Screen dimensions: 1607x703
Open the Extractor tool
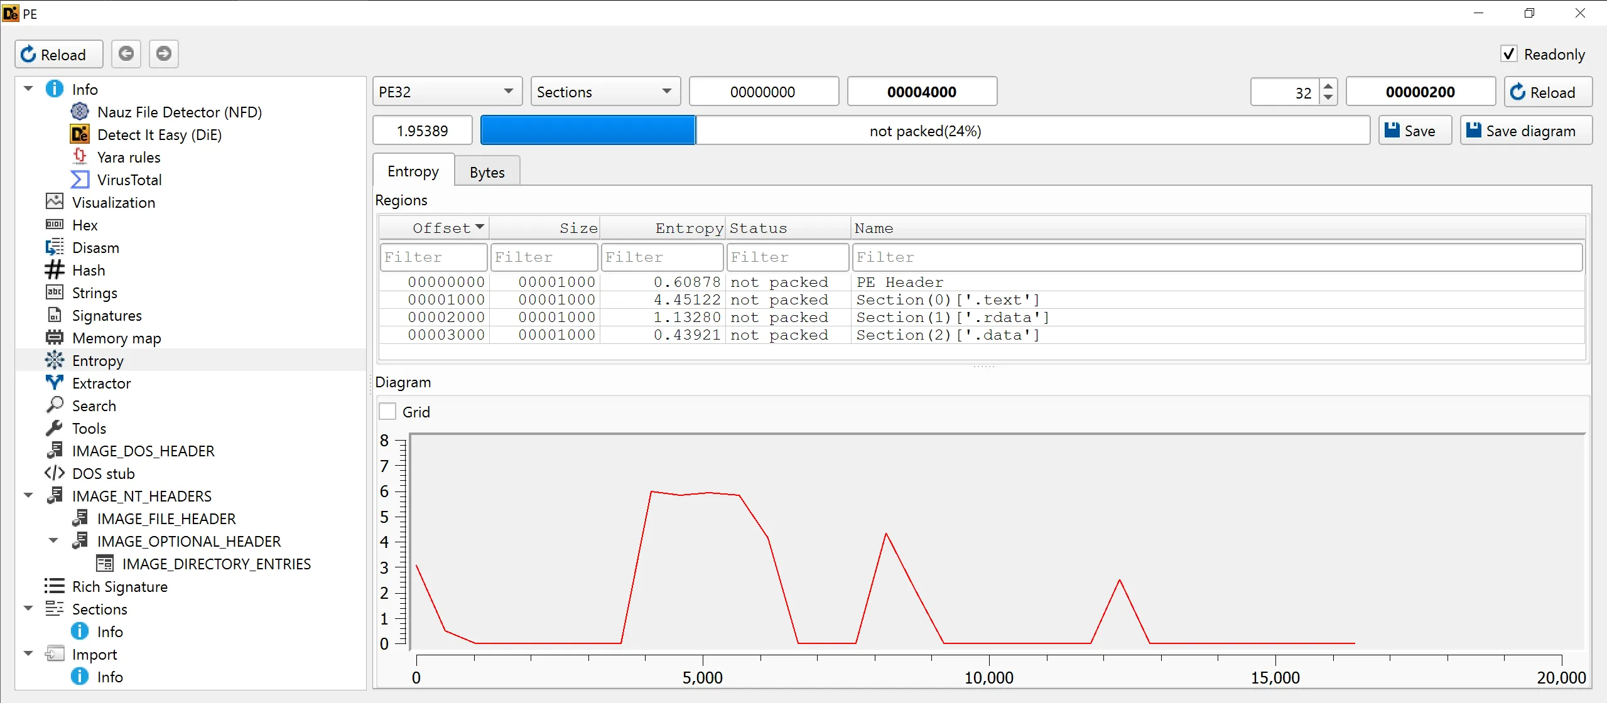[x=101, y=384]
